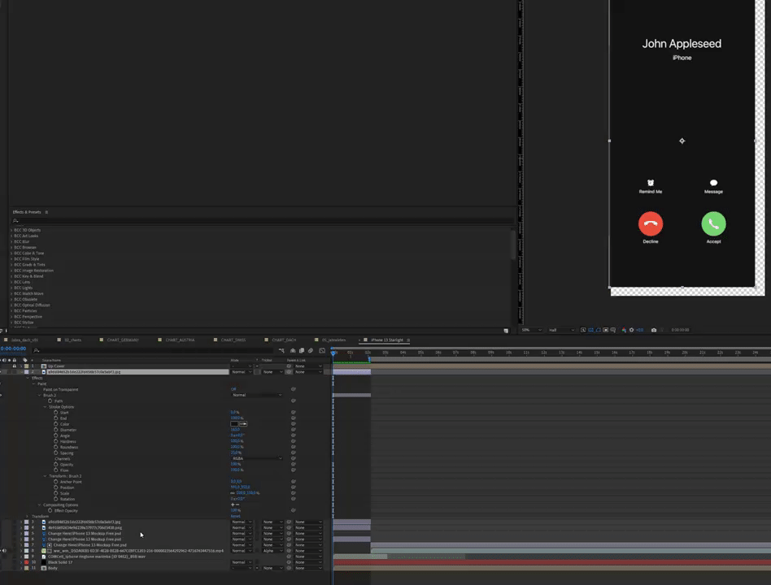Click the Effects & Presets search field
Viewport: 771px width, 585px height.
pyautogui.click(x=263, y=220)
